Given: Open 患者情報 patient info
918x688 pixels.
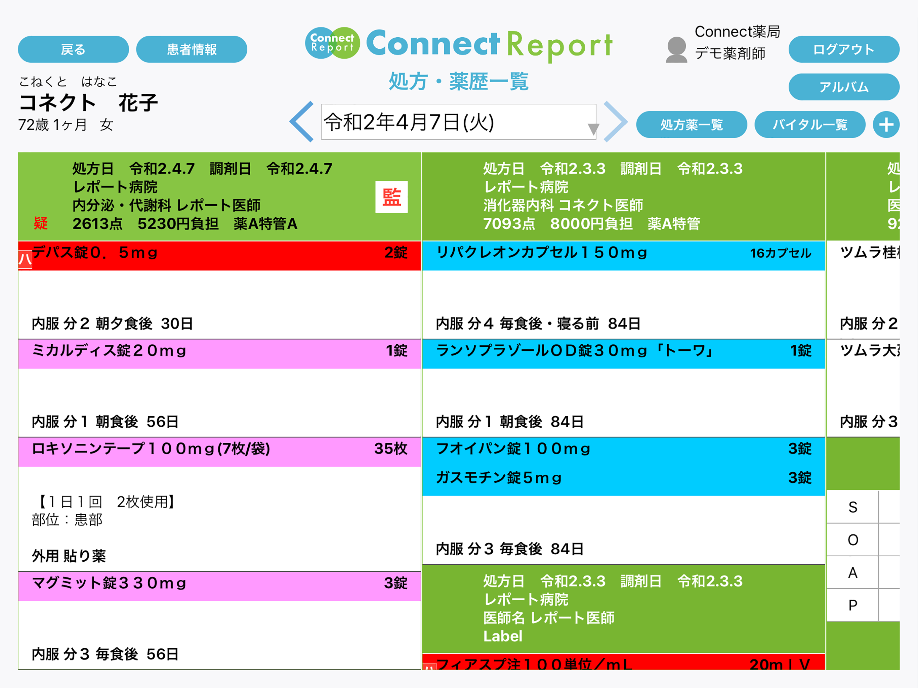Looking at the screenshot, I should pos(191,49).
